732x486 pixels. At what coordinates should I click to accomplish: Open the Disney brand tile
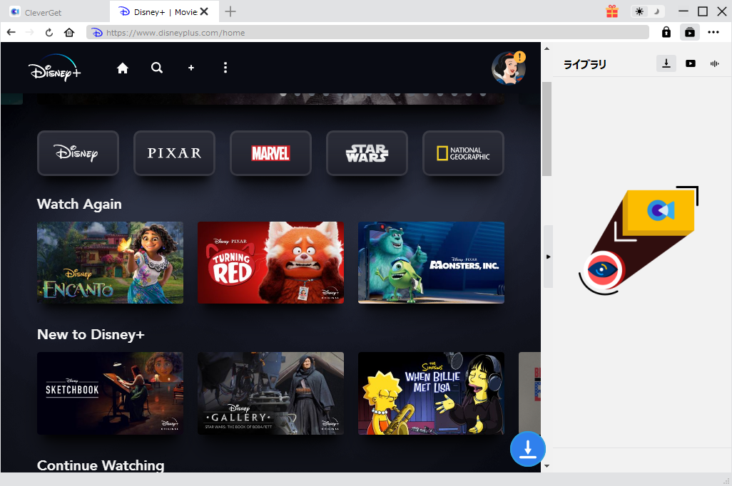point(78,153)
